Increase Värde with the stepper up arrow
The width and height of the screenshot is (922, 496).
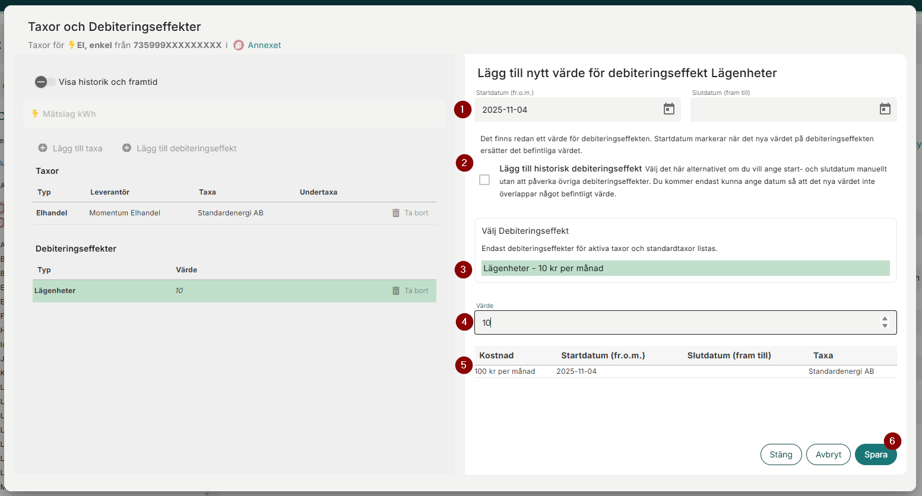(885, 319)
